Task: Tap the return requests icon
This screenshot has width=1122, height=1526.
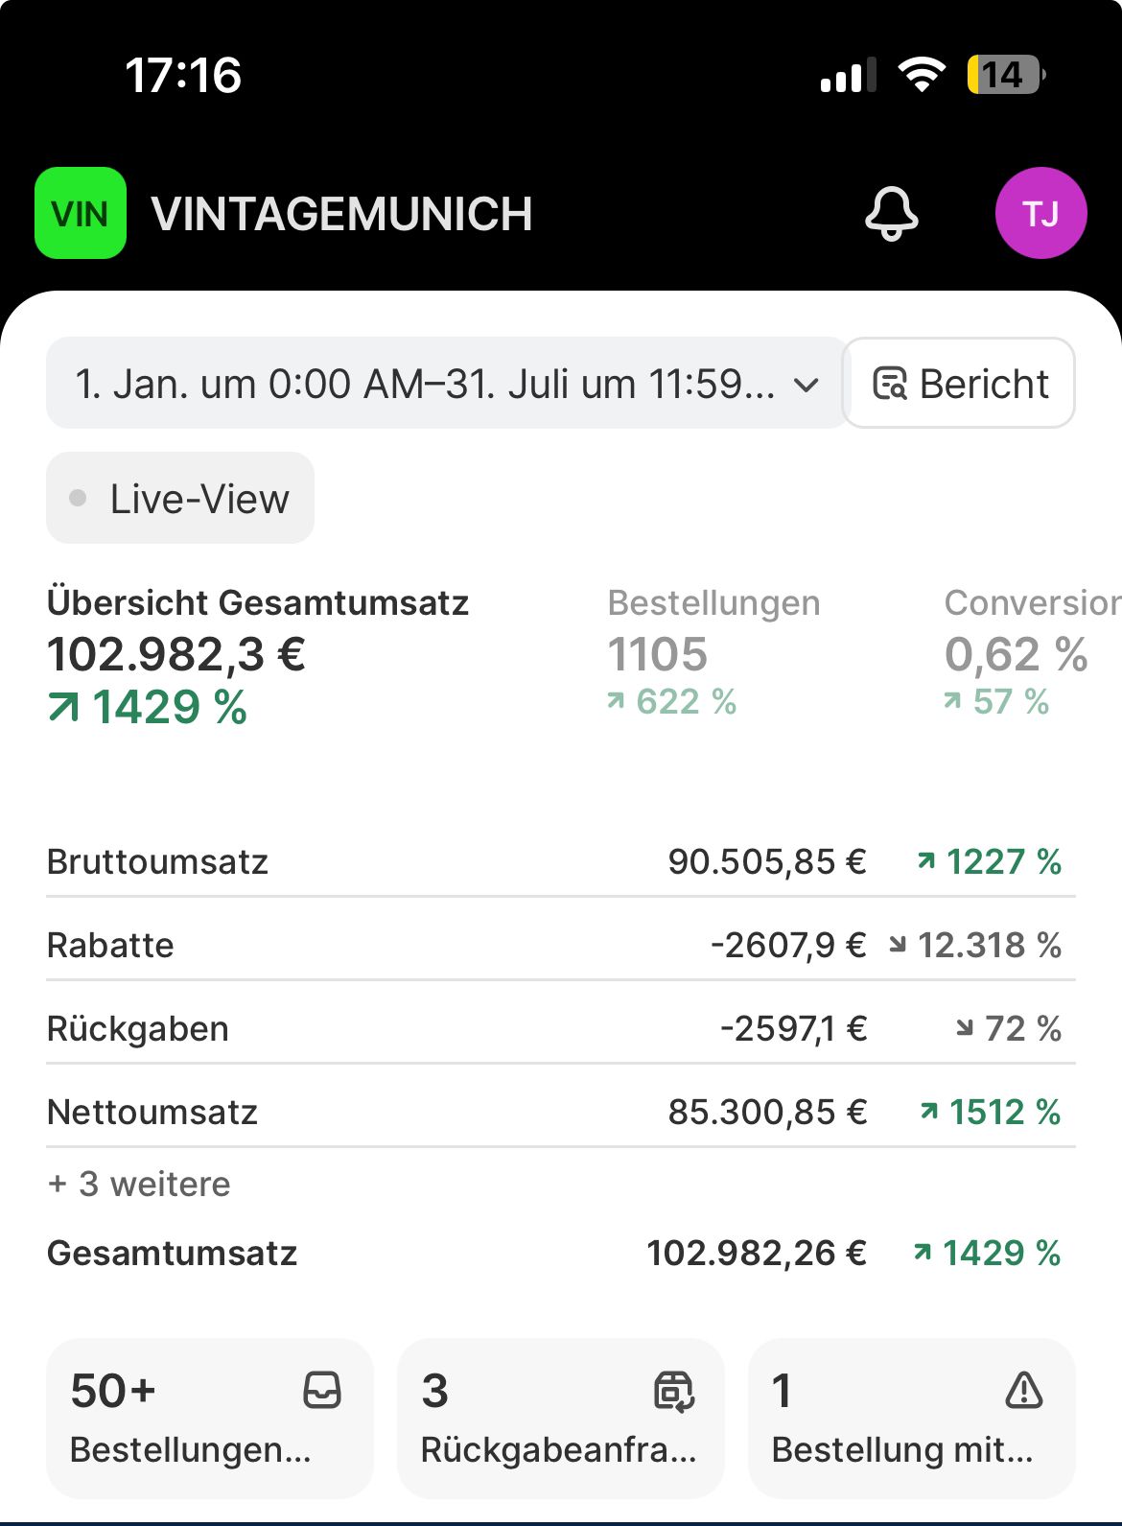Action: pos(673,1391)
